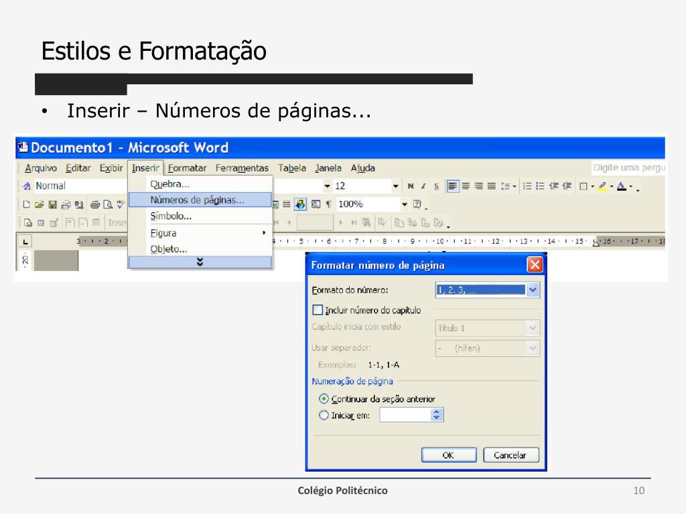686x514 pixels.
Task: Open the Usar separador hífen dropdown
Action: point(533,348)
